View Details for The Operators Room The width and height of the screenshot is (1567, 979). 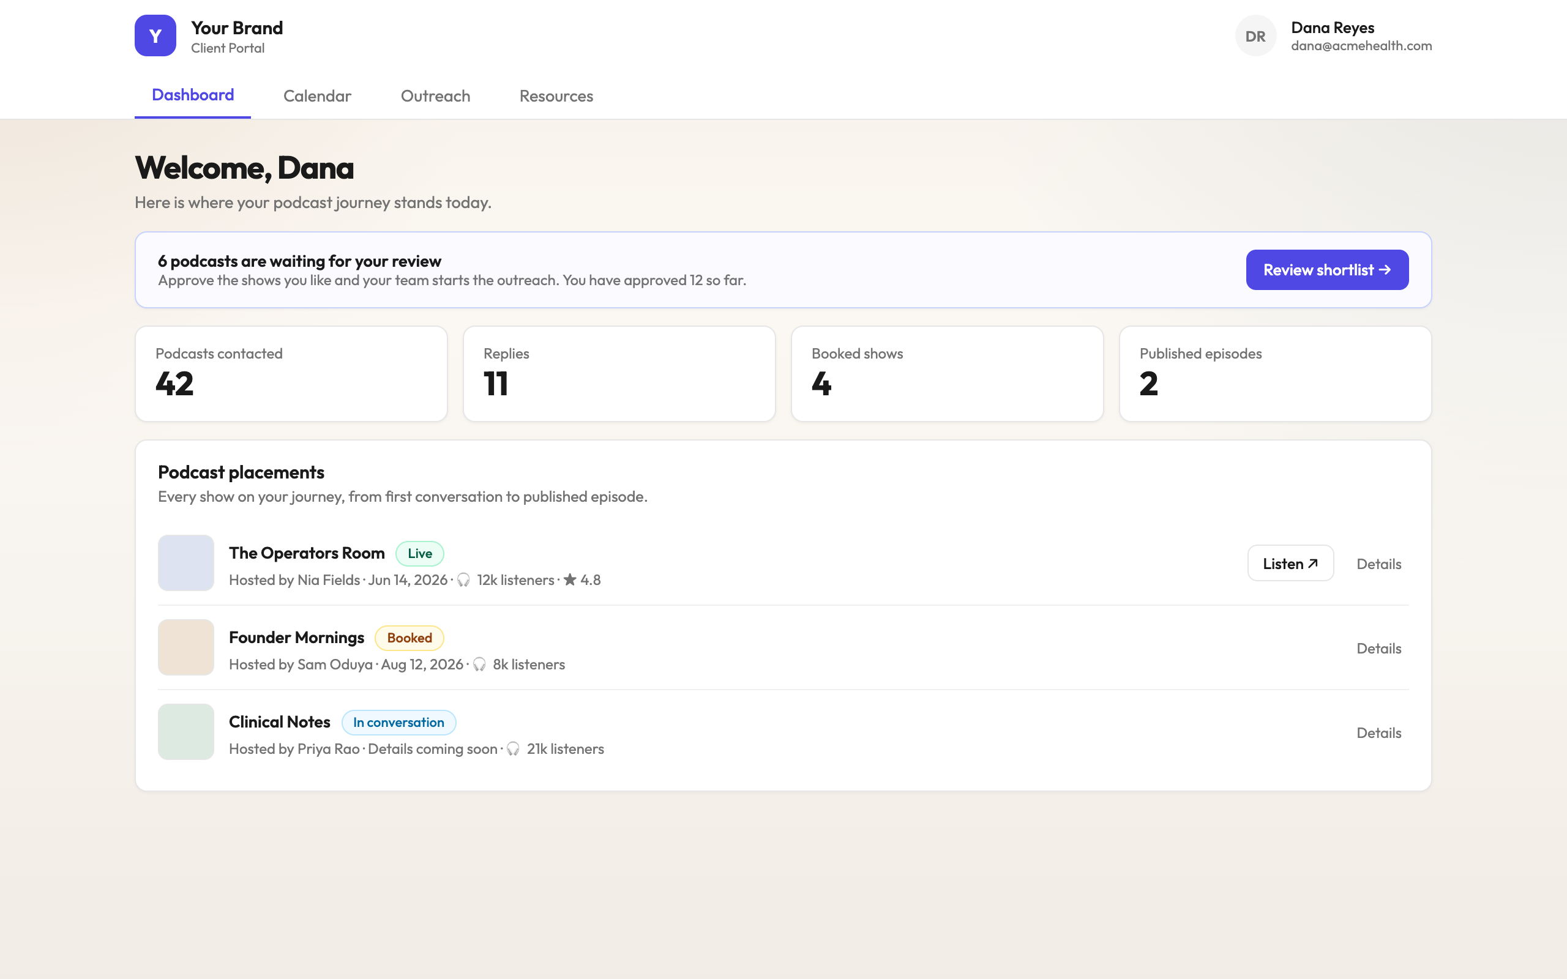pos(1378,564)
